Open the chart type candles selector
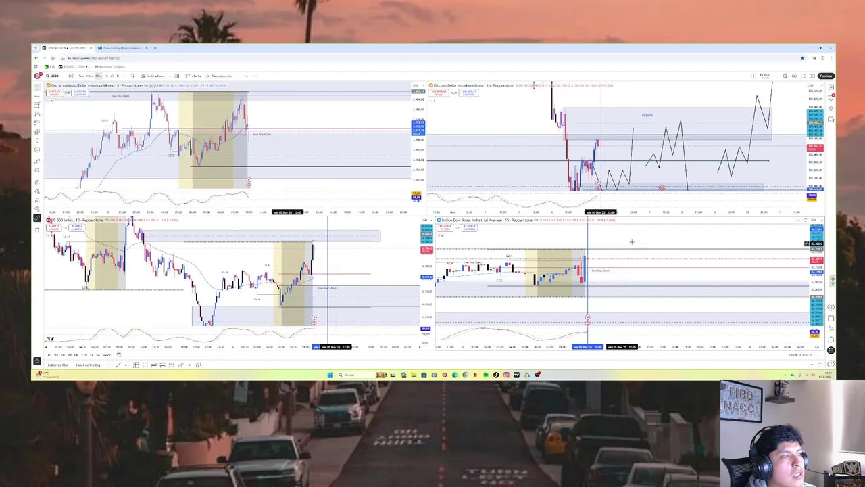This screenshot has height=487, width=865. (x=132, y=76)
